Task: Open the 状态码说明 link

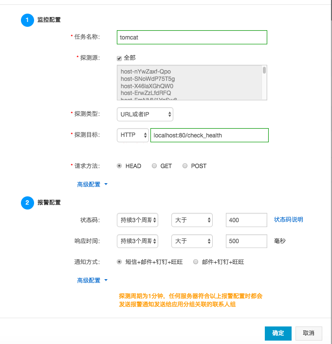Action: point(288,220)
